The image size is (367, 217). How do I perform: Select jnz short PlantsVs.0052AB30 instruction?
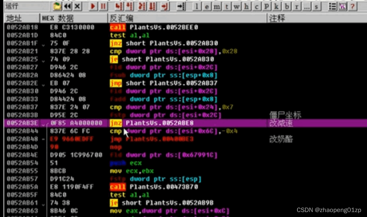point(164,43)
